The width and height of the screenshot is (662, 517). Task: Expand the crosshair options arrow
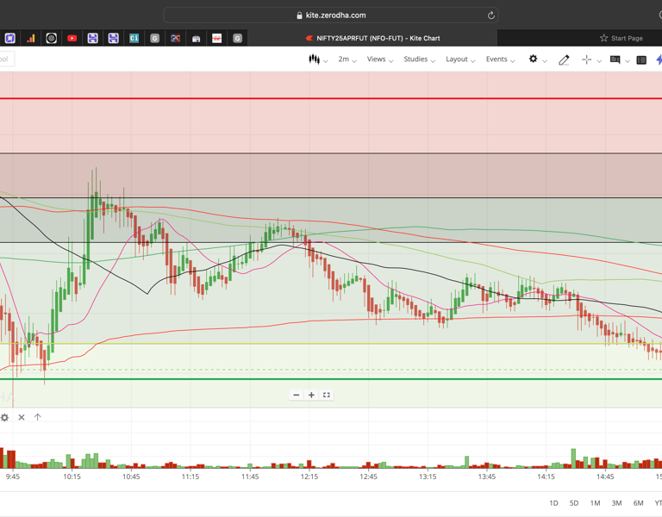(599, 61)
